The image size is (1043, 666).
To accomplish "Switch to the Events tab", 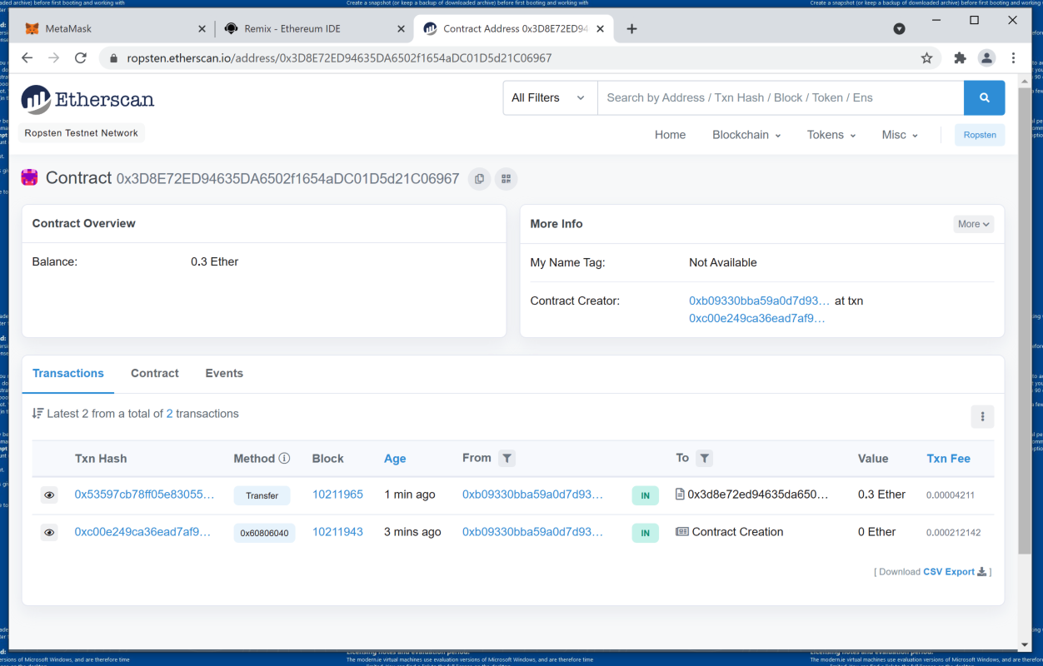I will [224, 374].
